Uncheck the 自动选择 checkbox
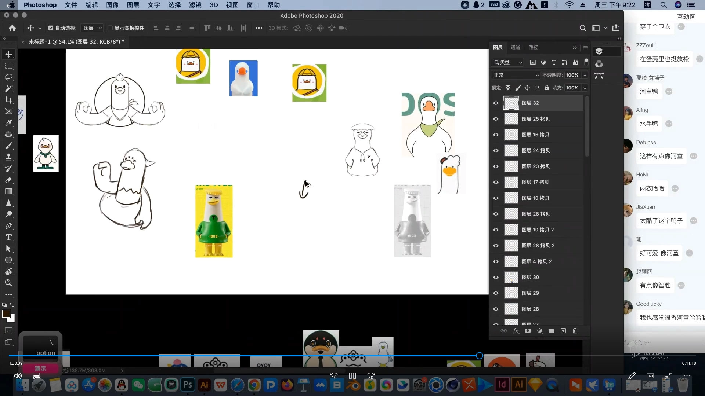705x396 pixels. 51,28
